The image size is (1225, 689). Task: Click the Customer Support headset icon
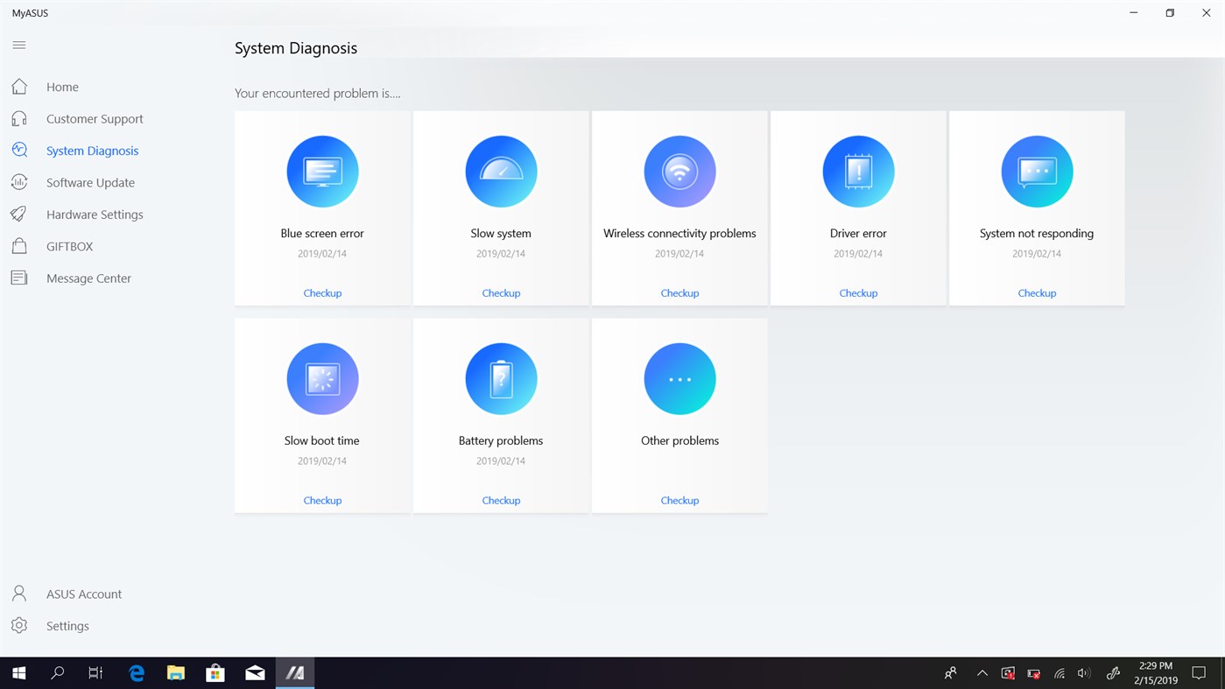pyautogui.click(x=19, y=118)
